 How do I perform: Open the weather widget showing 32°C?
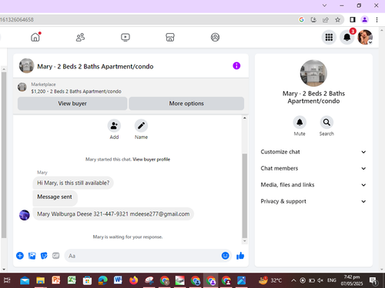pos(270,280)
